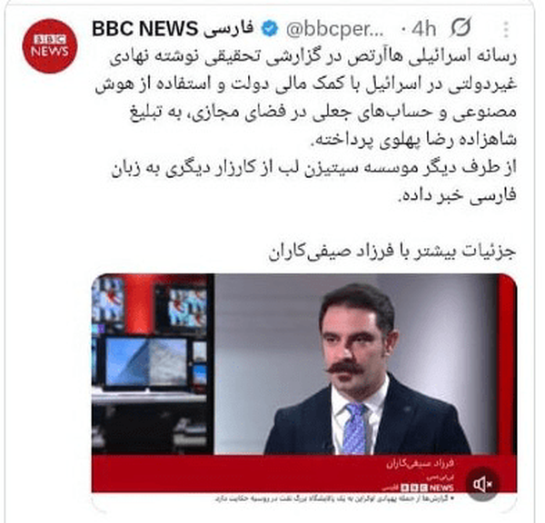The height and width of the screenshot is (523, 545).
Task: Click the blue verified badge
Action: [x=270, y=29]
